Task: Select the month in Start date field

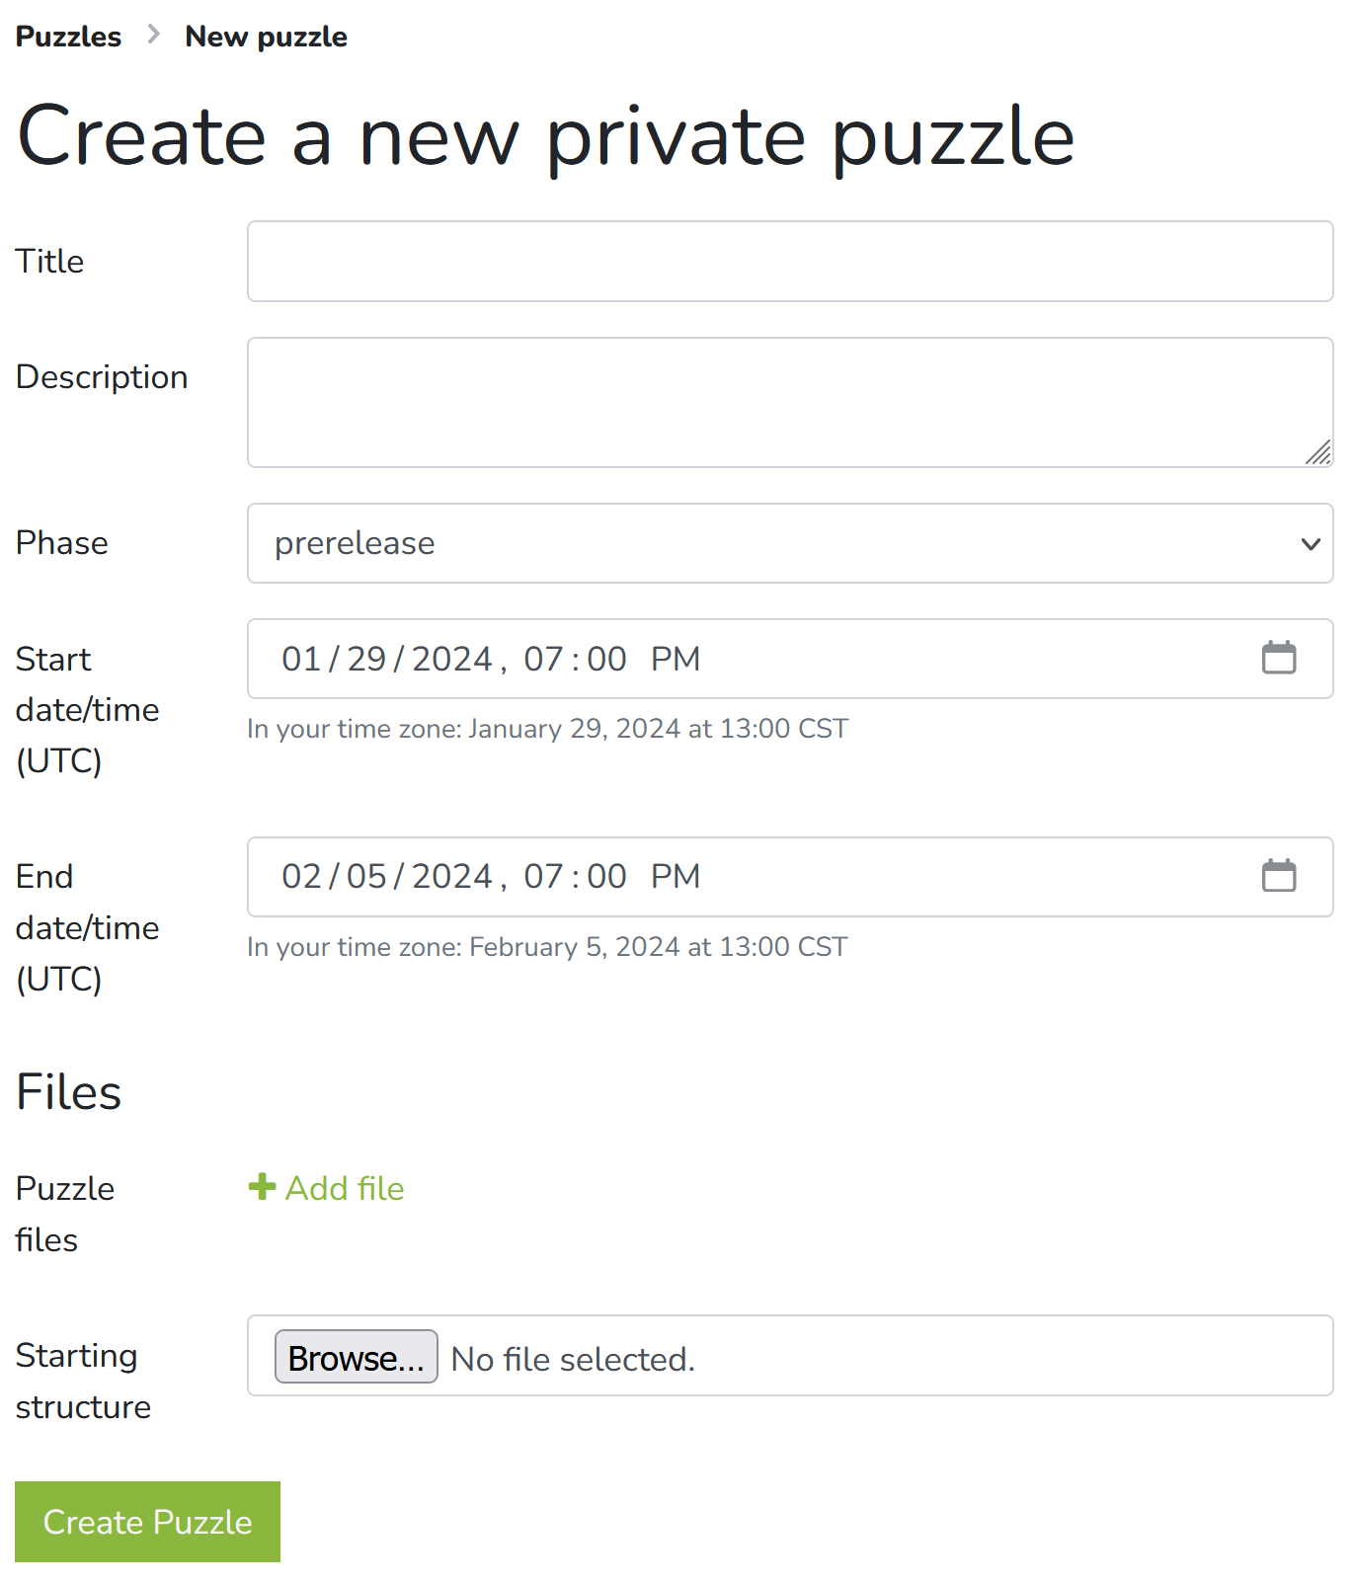Action: (301, 659)
